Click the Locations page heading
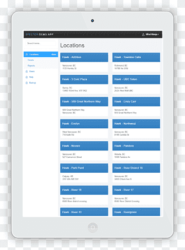 [72, 45]
